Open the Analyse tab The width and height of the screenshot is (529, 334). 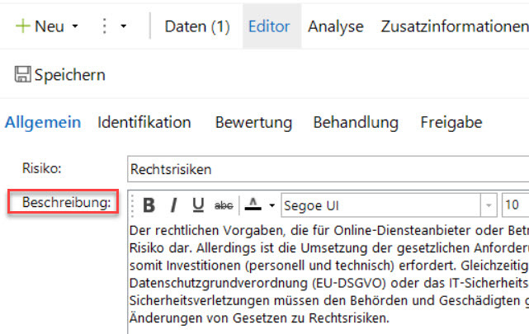coord(335,26)
